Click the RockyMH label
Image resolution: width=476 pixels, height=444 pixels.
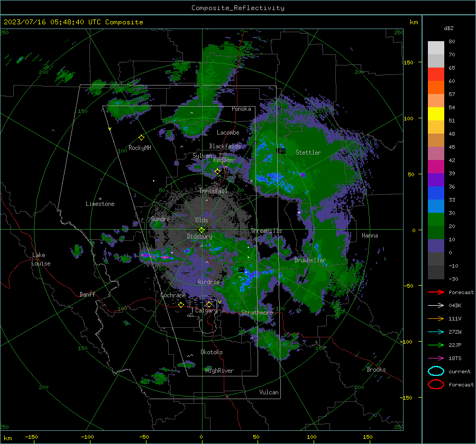140,148
